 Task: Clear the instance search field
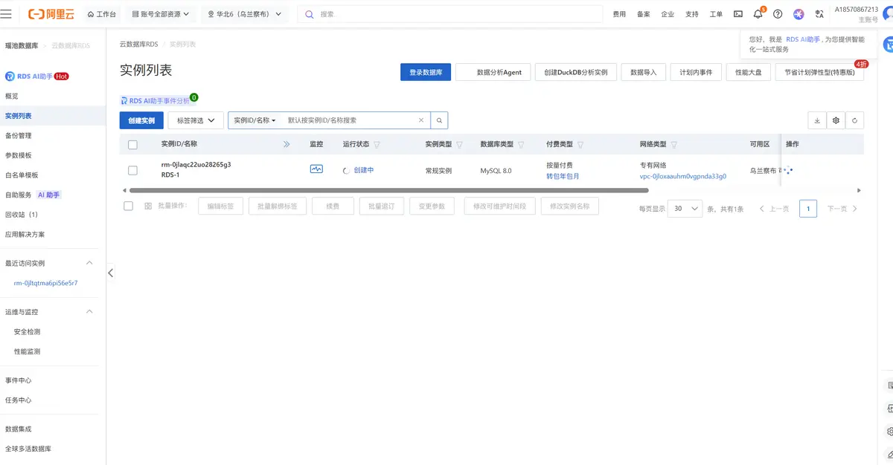point(421,120)
